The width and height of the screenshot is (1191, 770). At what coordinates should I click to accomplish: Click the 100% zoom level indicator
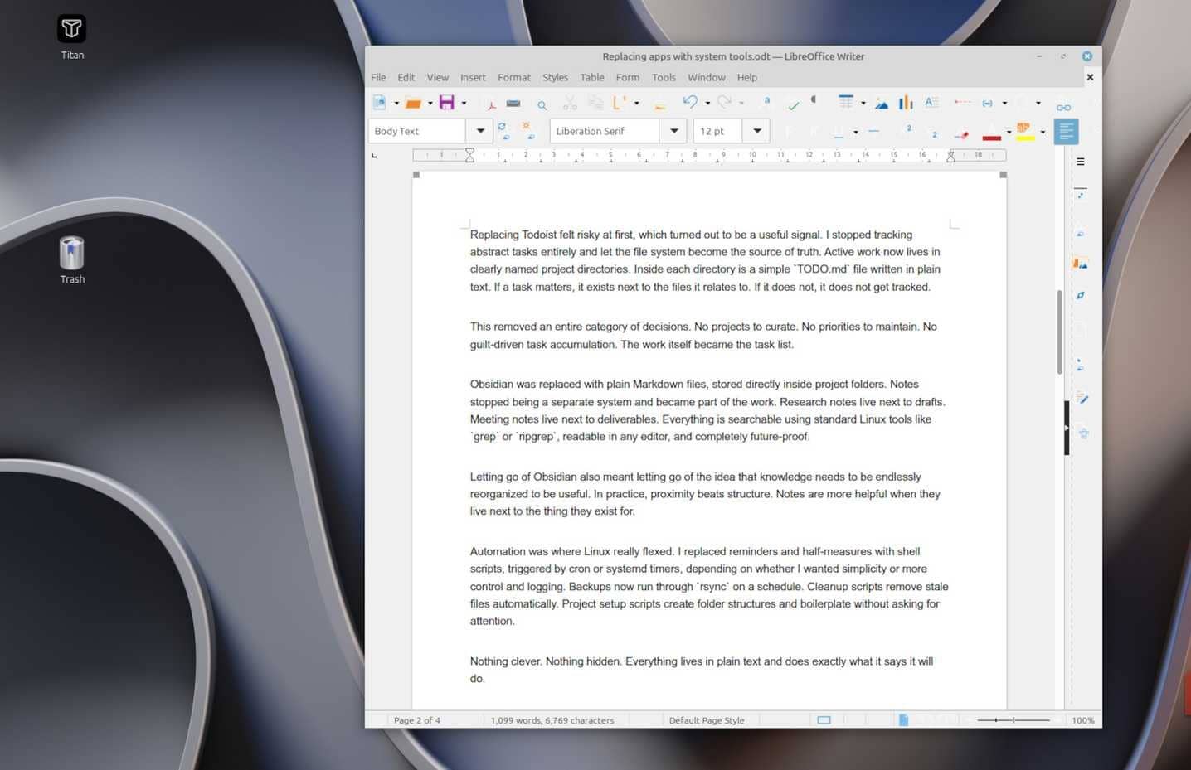coord(1082,720)
